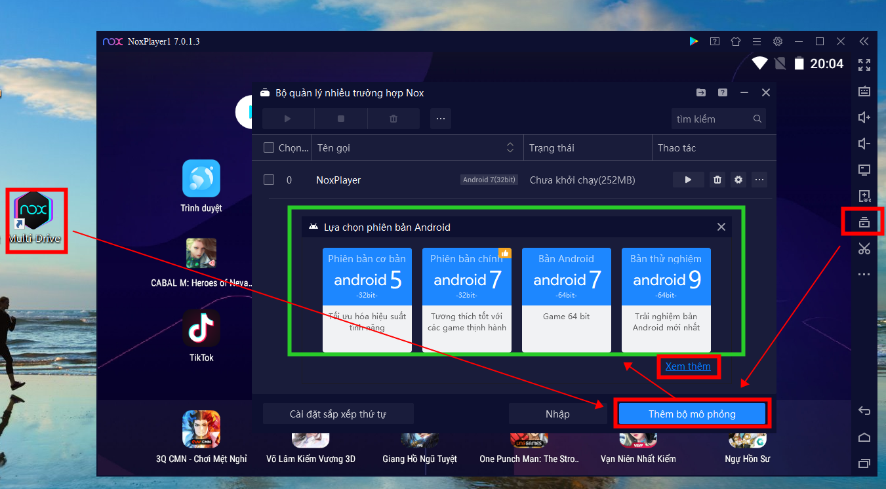Open the 3Q CMN - Chơi Mệt Nghỉ game
Screen dimensions: 886x489
(201, 437)
